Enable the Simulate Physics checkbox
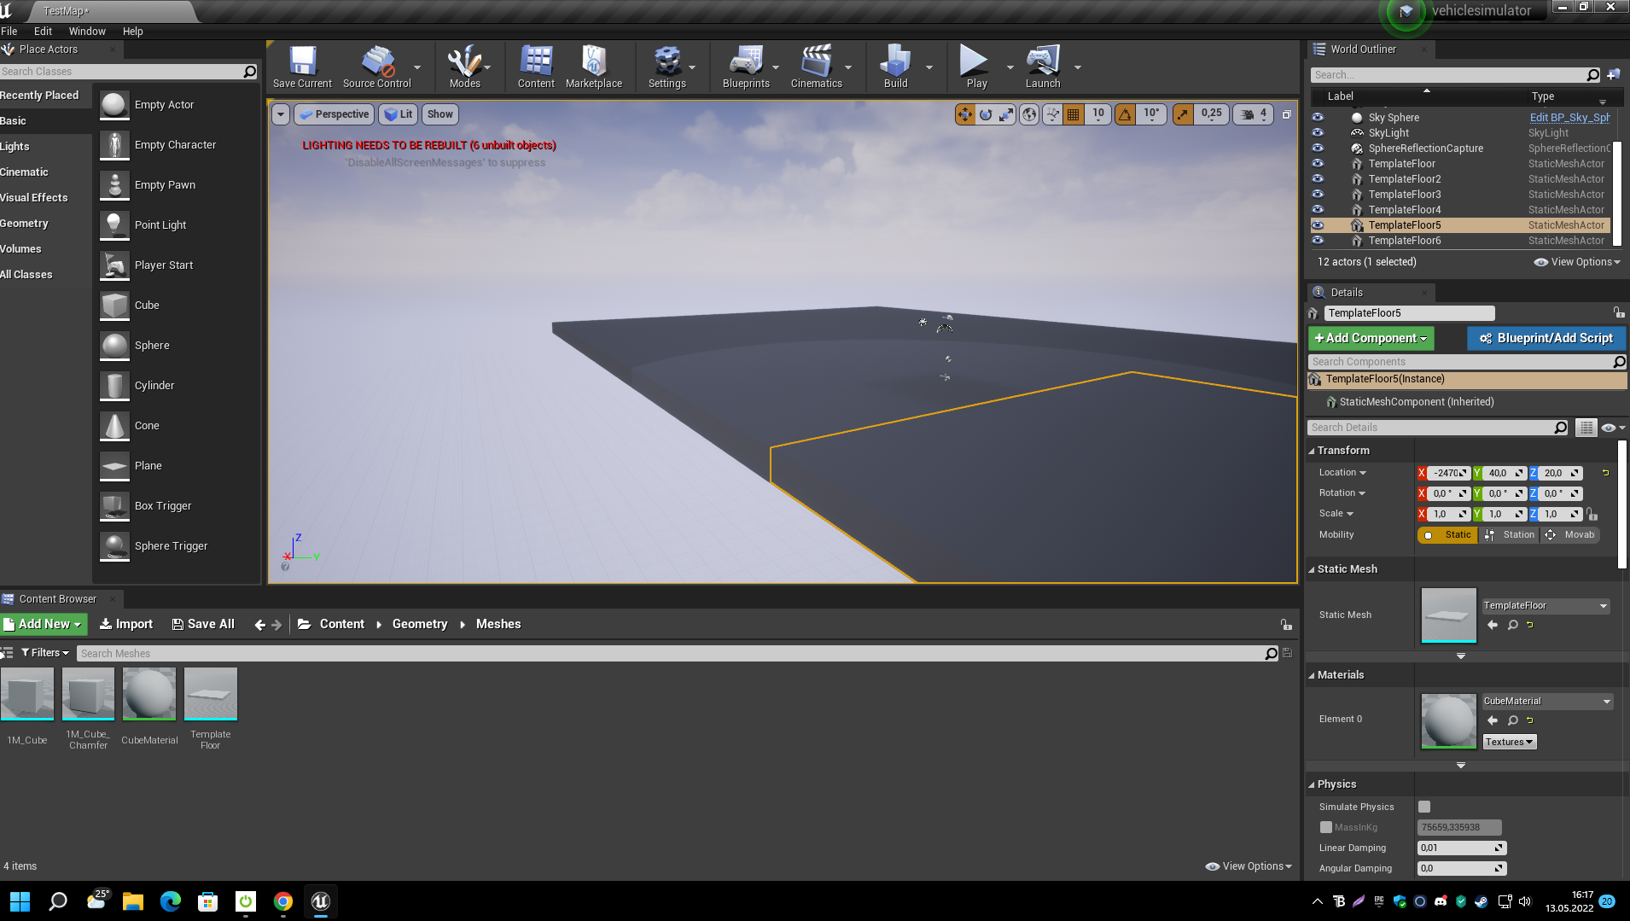 [1424, 807]
